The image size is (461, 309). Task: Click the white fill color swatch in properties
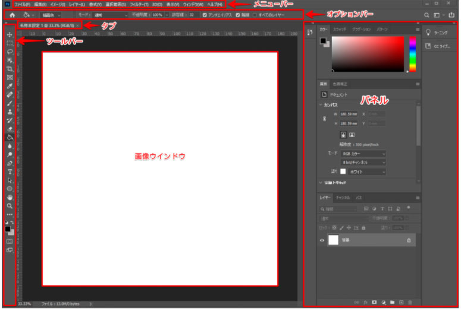point(343,171)
